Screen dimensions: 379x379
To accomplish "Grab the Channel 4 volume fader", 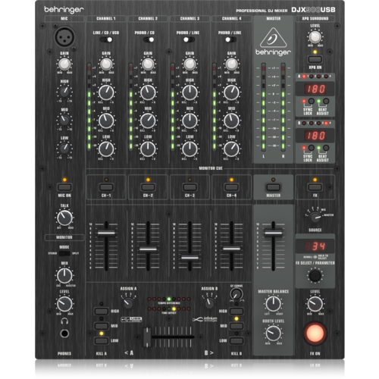I will 231,249.
